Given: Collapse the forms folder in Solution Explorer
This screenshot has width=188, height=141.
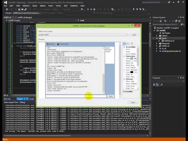Looking at the screenshot, I should 157,38.
